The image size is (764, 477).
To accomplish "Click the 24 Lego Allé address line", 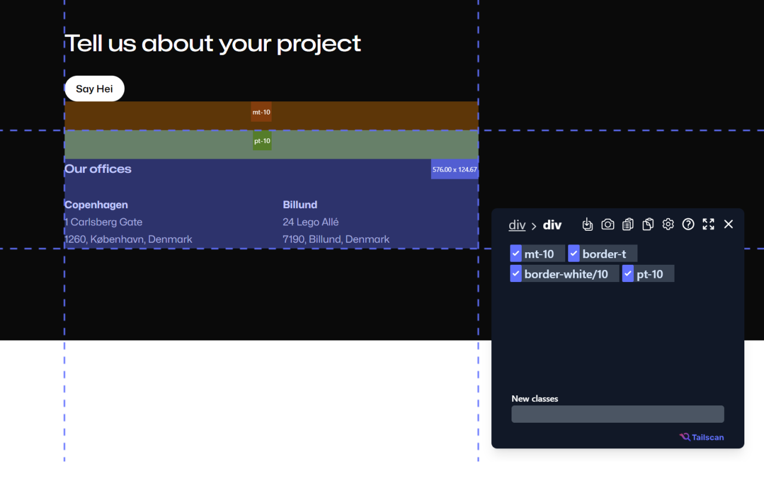I will [x=311, y=222].
